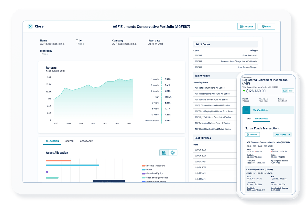Click AGF Global Equity Fund Mutual Fund Series
The width and height of the screenshot is (307, 205).
coord(214,111)
